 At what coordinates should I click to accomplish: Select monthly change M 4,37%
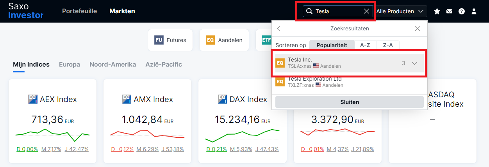point(338,149)
